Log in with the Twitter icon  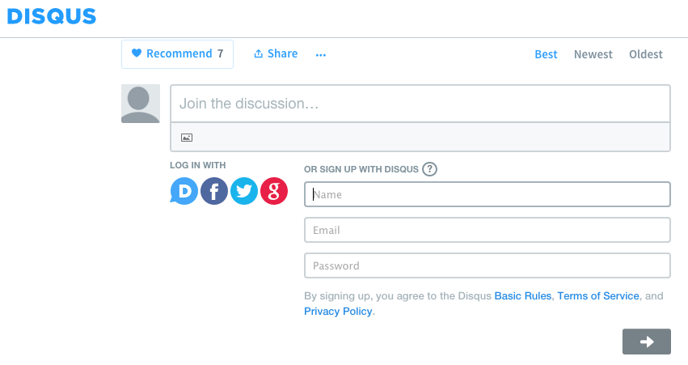coord(244,191)
